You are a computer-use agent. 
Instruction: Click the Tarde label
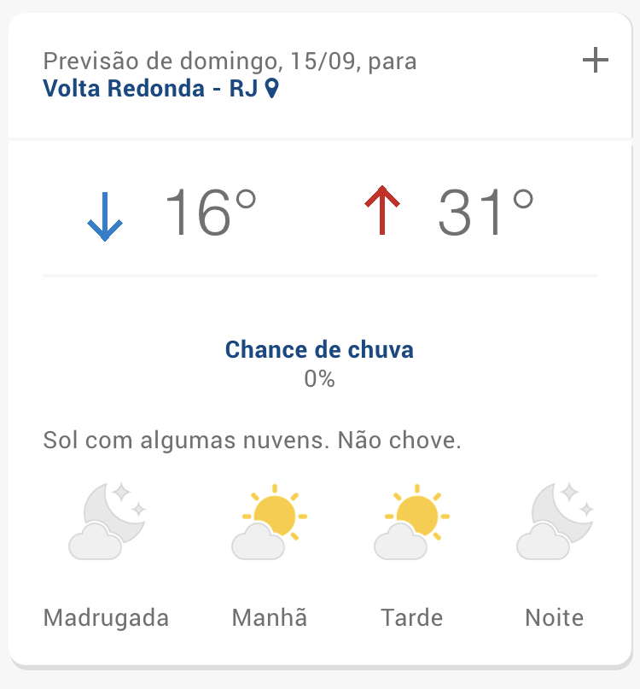tap(412, 617)
